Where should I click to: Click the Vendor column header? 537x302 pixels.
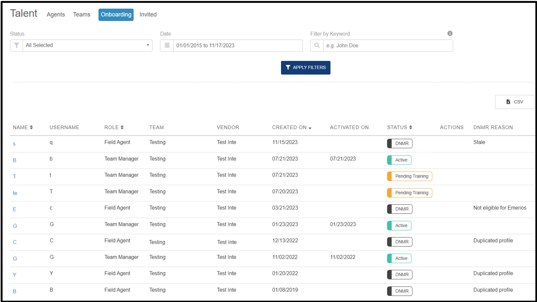[228, 127]
